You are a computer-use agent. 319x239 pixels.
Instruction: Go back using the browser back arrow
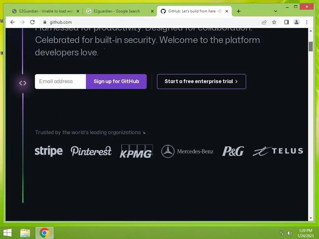[12, 22]
